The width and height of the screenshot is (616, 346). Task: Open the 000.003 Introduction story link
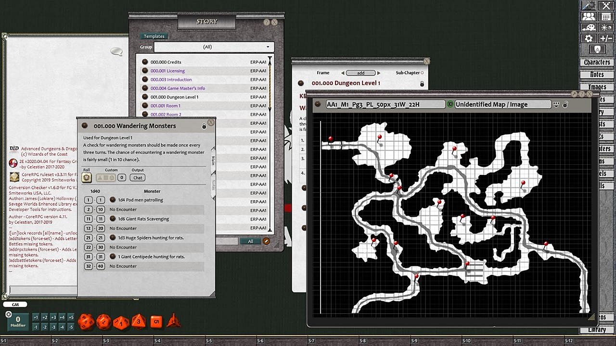(x=171, y=80)
